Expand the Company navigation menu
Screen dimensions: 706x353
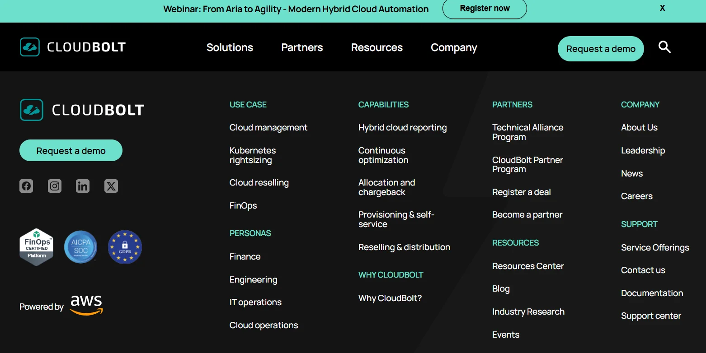pyautogui.click(x=454, y=47)
